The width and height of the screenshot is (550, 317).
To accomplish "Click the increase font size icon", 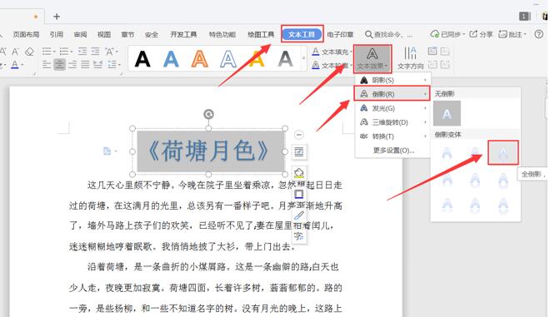I will pyautogui.click(x=3, y=52).
